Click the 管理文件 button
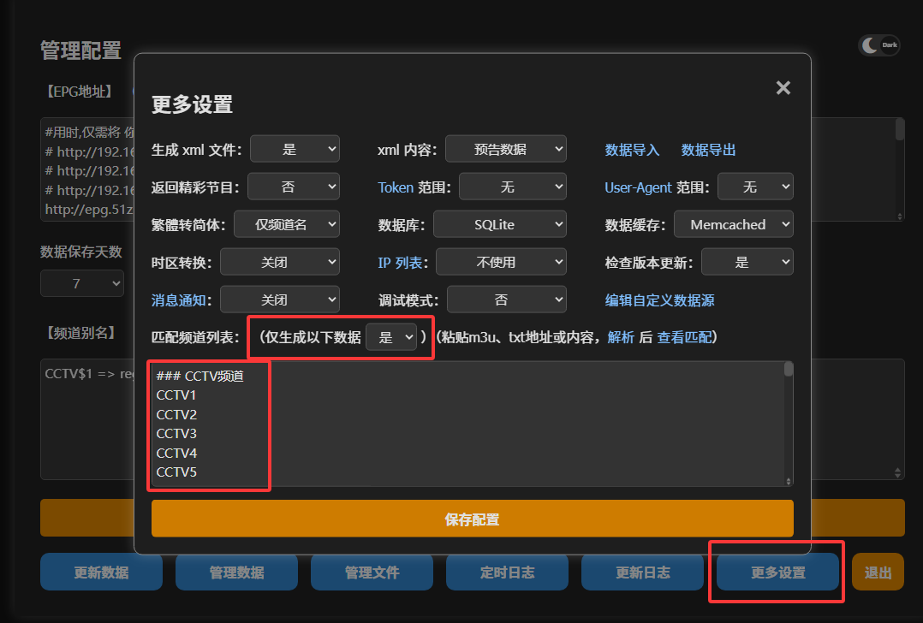This screenshot has width=923, height=623. coord(372,572)
